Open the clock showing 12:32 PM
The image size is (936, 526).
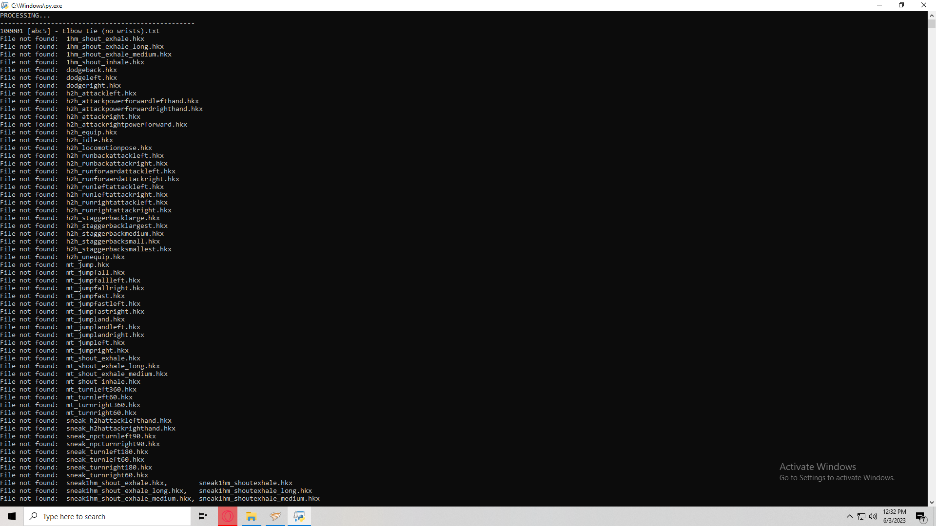894,516
